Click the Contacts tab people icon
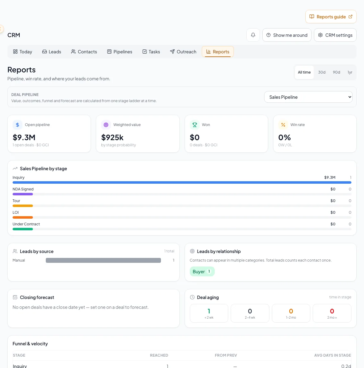Image resolution: width=364 pixels, height=368 pixels. pyautogui.click(x=73, y=52)
